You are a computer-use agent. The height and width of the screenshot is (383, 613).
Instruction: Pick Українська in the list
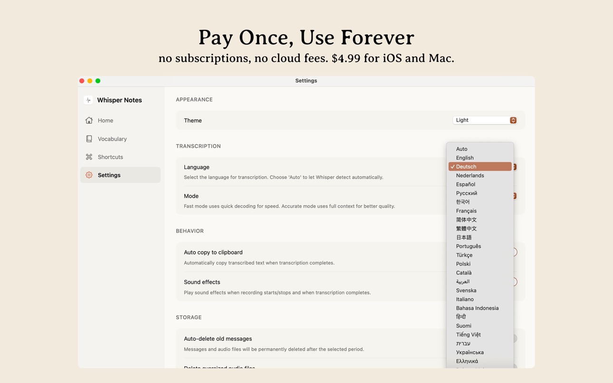point(480,352)
